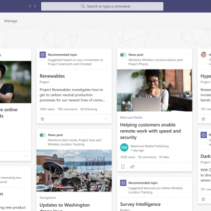Open the Relecoud Media link
Screen dimensions: 211x211
tap(131, 118)
